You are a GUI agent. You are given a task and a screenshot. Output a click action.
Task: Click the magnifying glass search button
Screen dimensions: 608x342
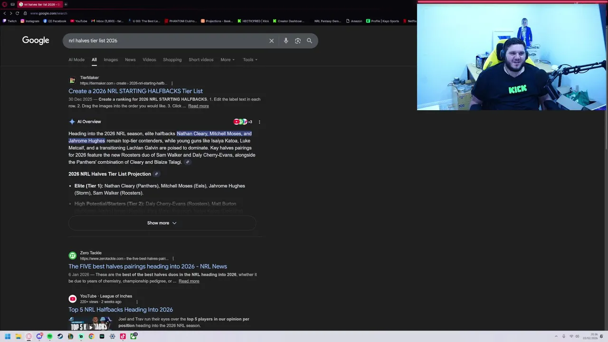309,41
